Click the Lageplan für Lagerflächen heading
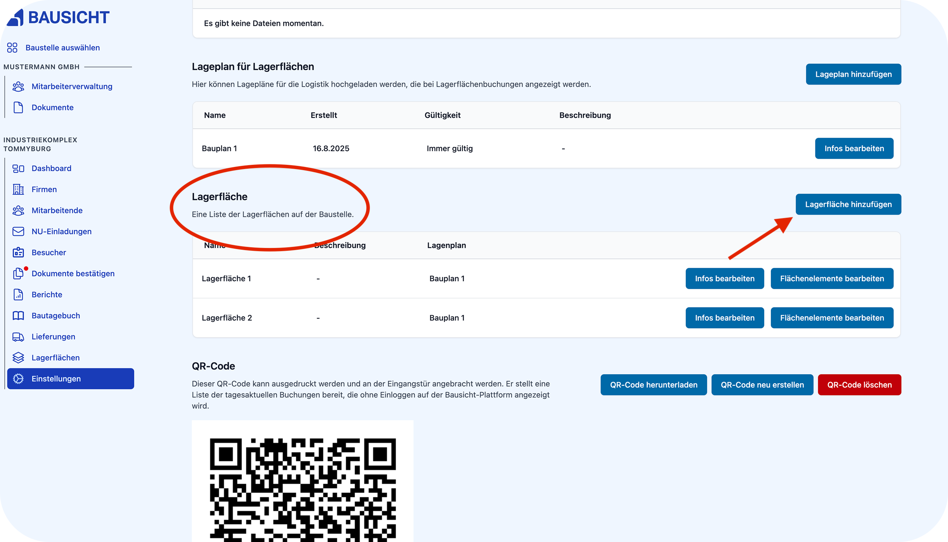This screenshot has height=542, width=948. coord(253,67)
